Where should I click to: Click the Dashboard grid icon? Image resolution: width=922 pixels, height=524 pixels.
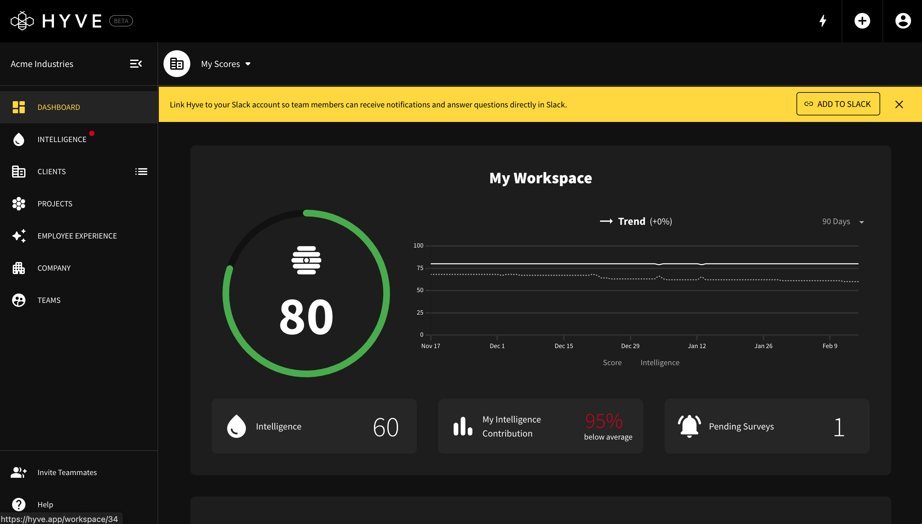19,107
